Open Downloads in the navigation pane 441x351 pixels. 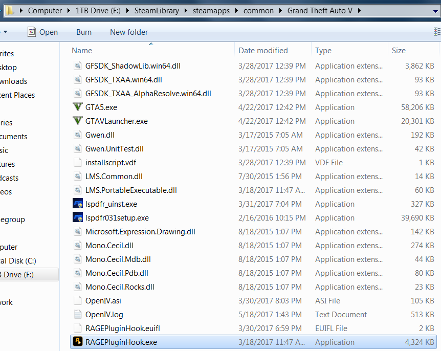point(13,81)
